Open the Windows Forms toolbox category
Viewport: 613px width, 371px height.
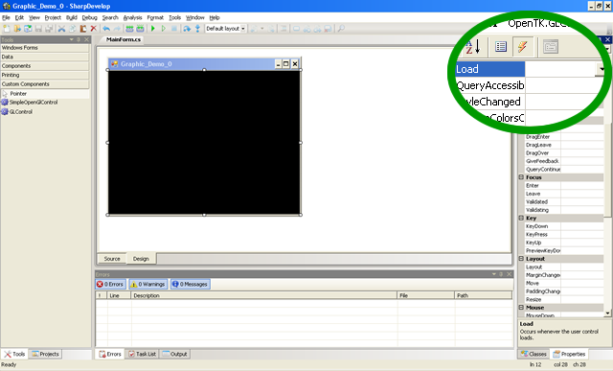(45, 48)
